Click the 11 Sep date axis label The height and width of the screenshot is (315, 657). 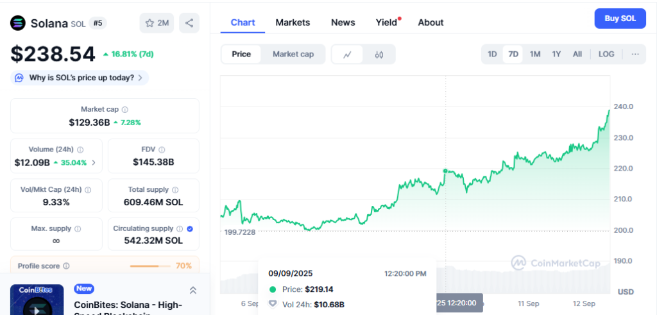pyautogui.click(x=528, y=303)
